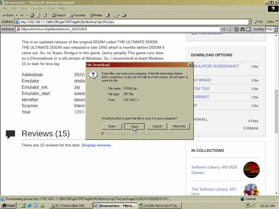
Task: Open the IE address bar dropdown
Action: click(250, 22)
